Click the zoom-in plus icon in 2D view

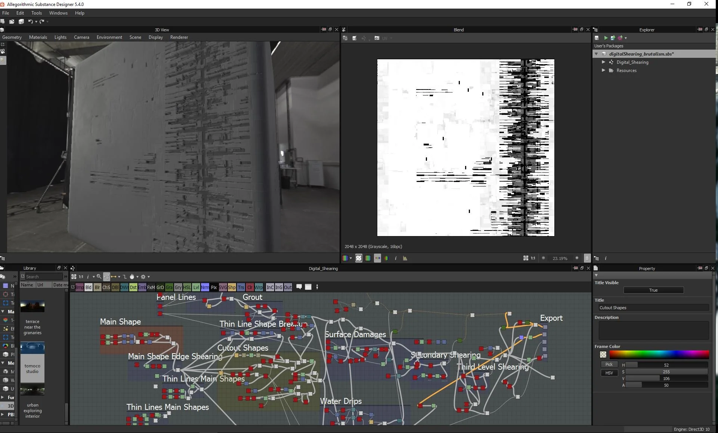coord(577,258)
